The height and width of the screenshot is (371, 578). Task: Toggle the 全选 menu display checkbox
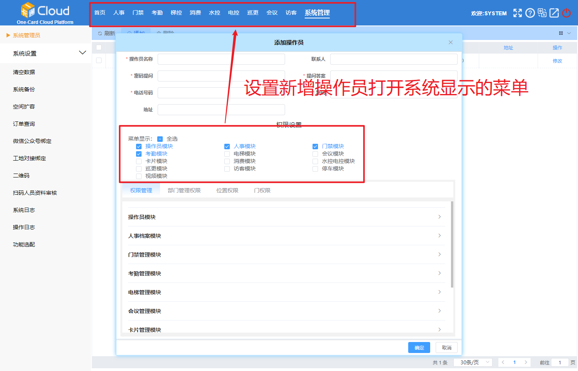click(x=160, y=139)
